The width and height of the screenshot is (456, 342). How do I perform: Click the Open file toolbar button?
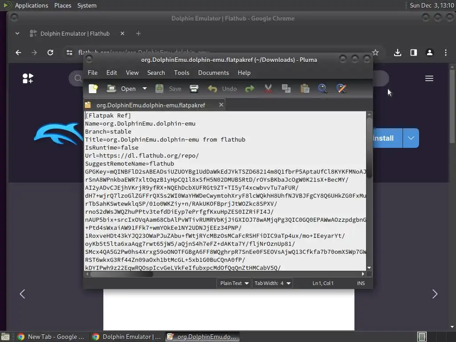click(121, 89)
